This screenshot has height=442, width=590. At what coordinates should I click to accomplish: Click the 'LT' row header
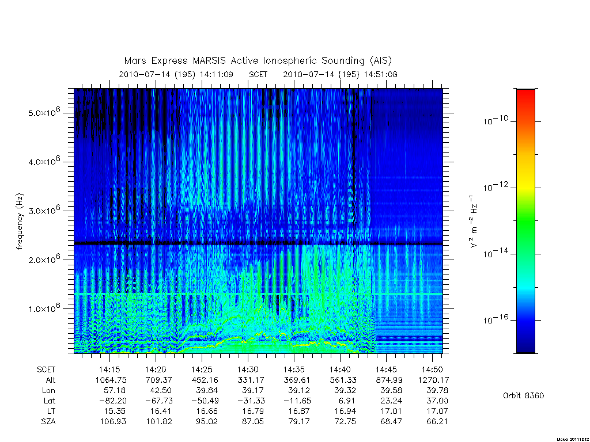pyautogui.click(x=51, y=411)
